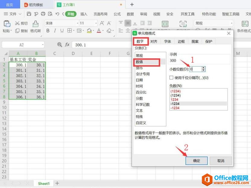Click the increase font size icon
Screen dimensions: 251x188
(x=102, y=23)
